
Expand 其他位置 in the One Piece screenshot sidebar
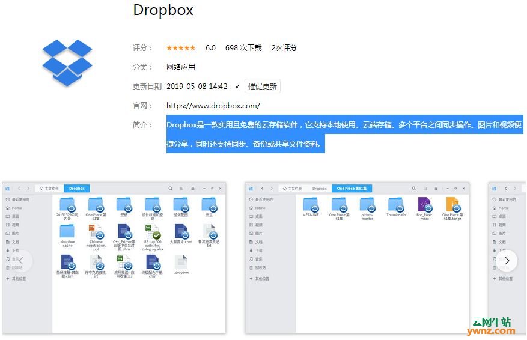coord(260,279)
